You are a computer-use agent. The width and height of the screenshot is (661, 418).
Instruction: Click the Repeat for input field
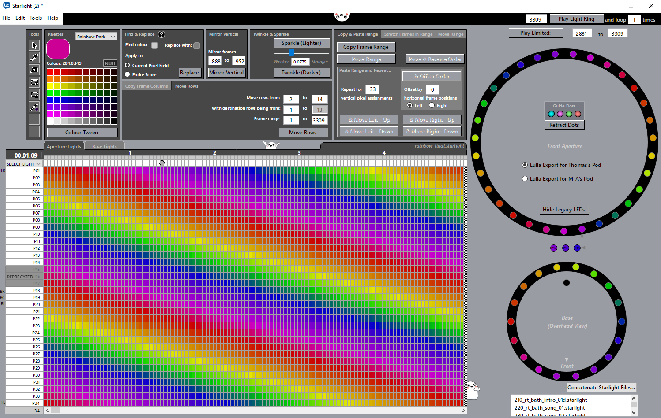[372, 89]
